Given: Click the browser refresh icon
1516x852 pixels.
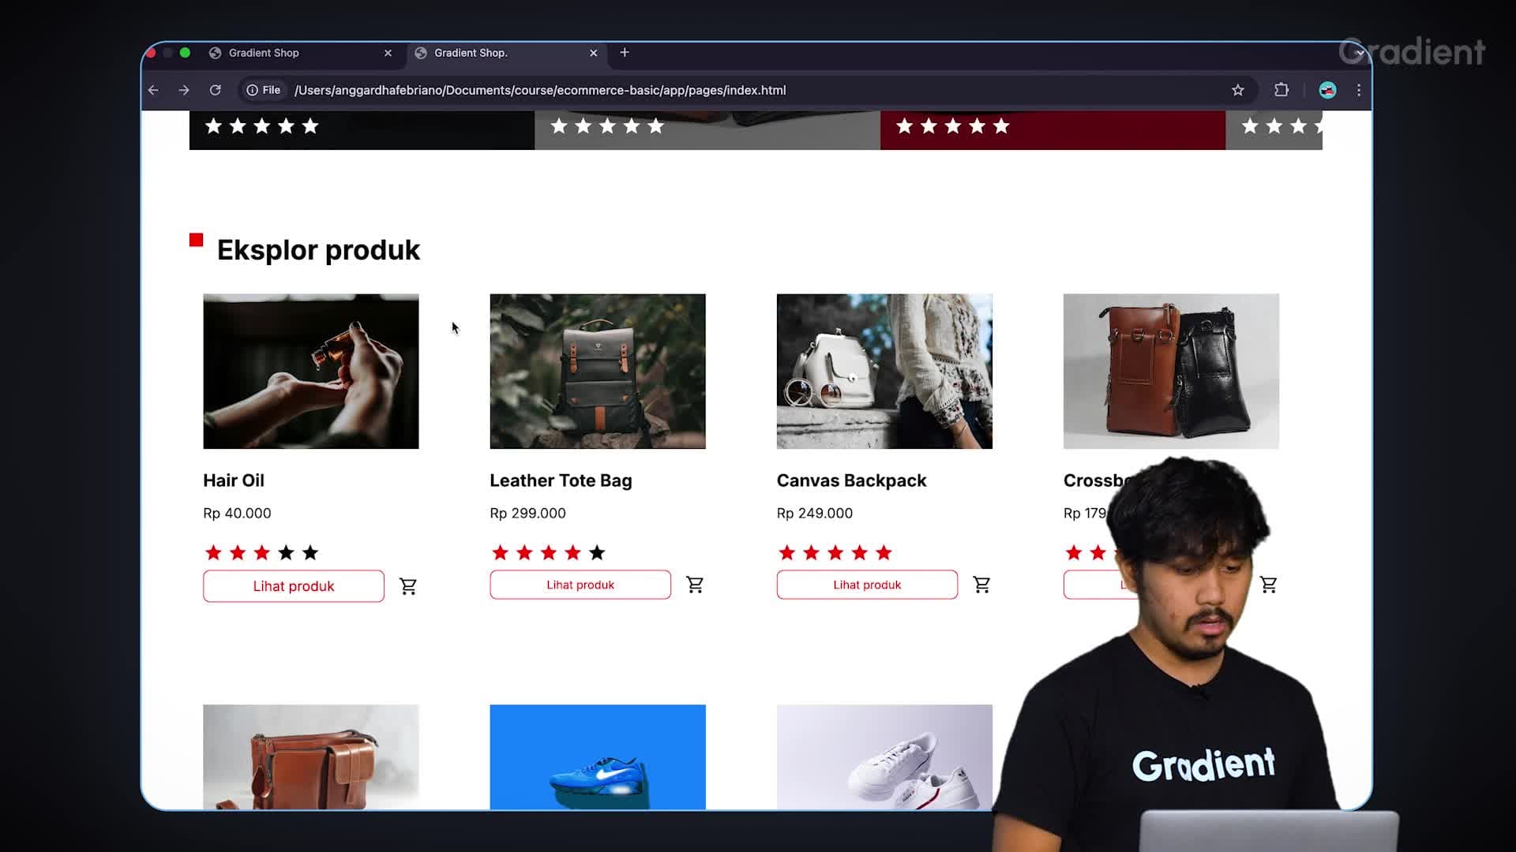Looking at the screenshot, I should [x=216, y=89].
